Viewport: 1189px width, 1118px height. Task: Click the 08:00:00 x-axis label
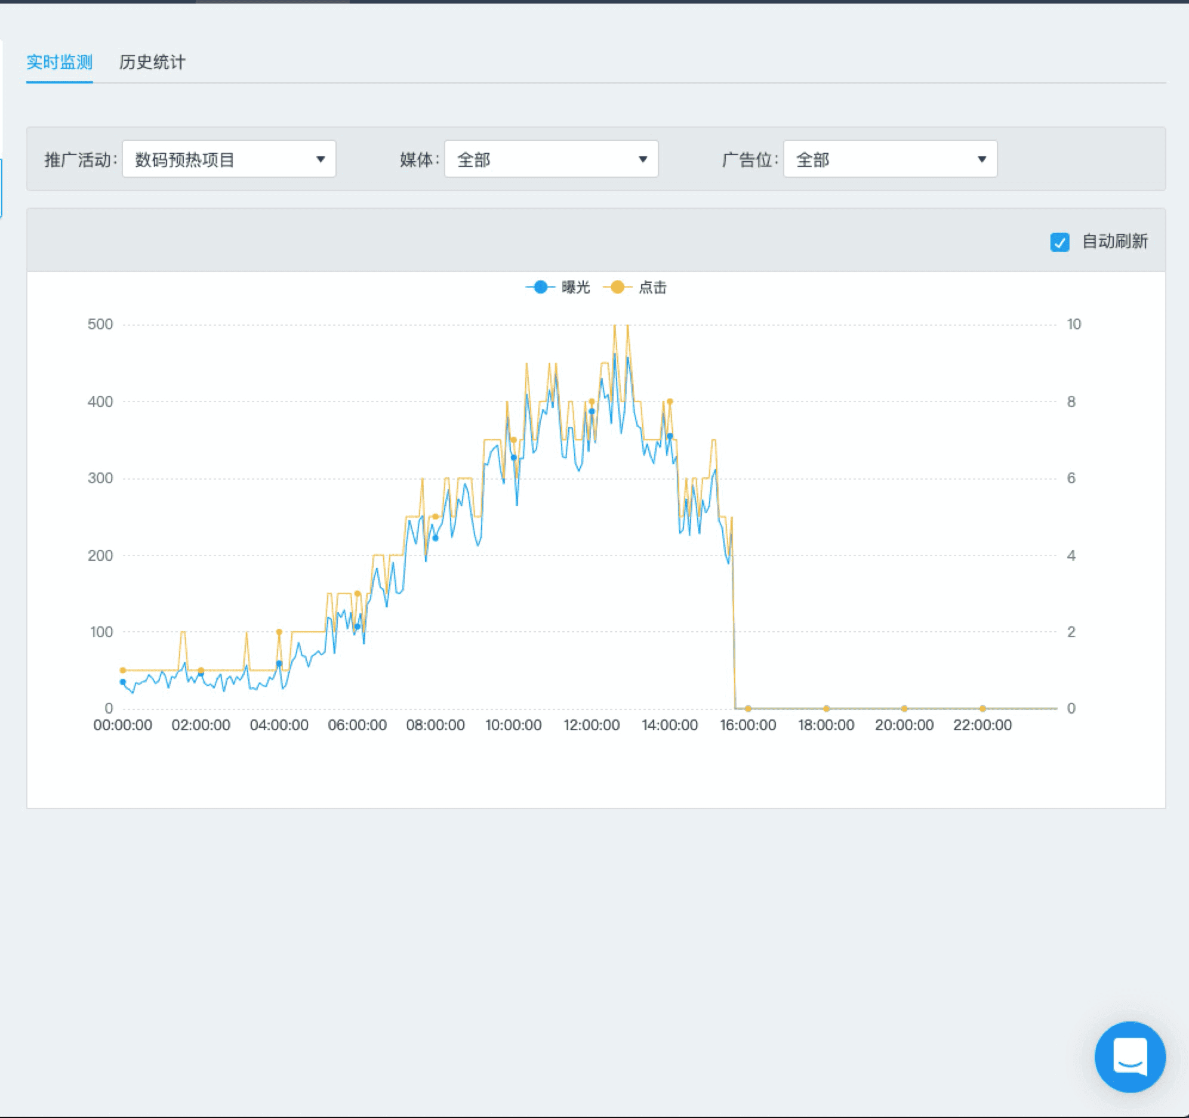[435, 725]
